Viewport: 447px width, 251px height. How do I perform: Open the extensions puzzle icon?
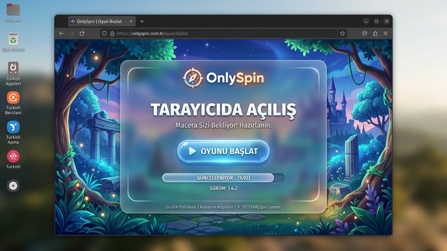(x=375, y=33)
